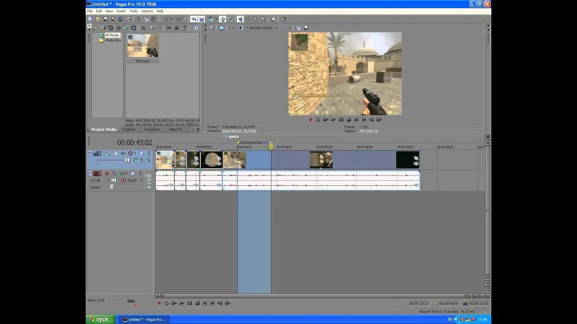
Task: Open the Tools menu
Action: point(133,11)
